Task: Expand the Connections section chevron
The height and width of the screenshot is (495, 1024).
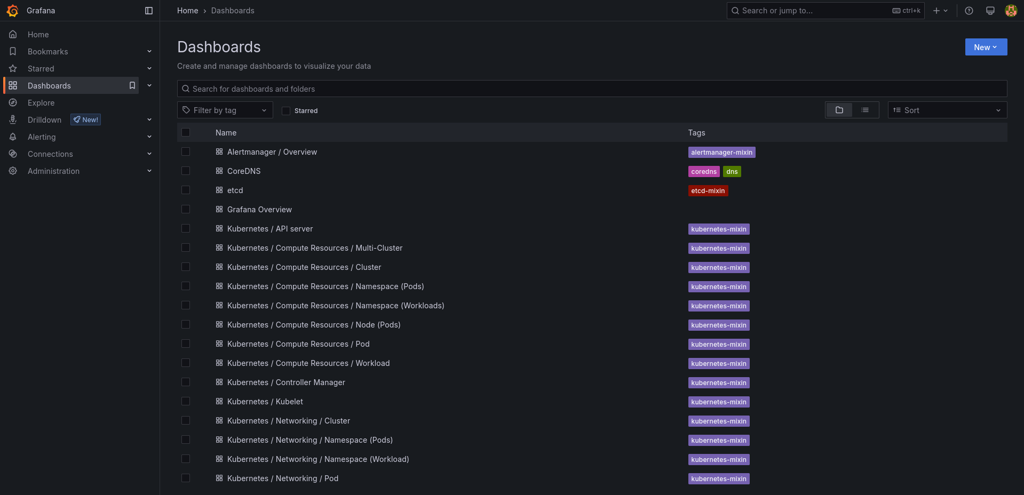Action: [x=149, y=154]
